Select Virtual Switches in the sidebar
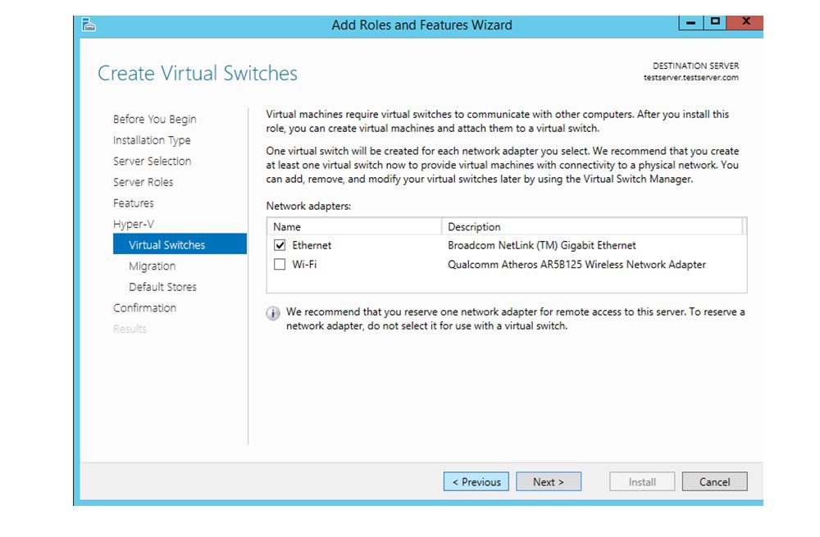Screen dimensions: 820x537 click(x=180, y=244)
